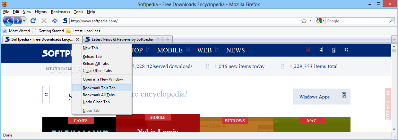
Task: Choose Reload Tab in context menu
Action: (102, 57)
